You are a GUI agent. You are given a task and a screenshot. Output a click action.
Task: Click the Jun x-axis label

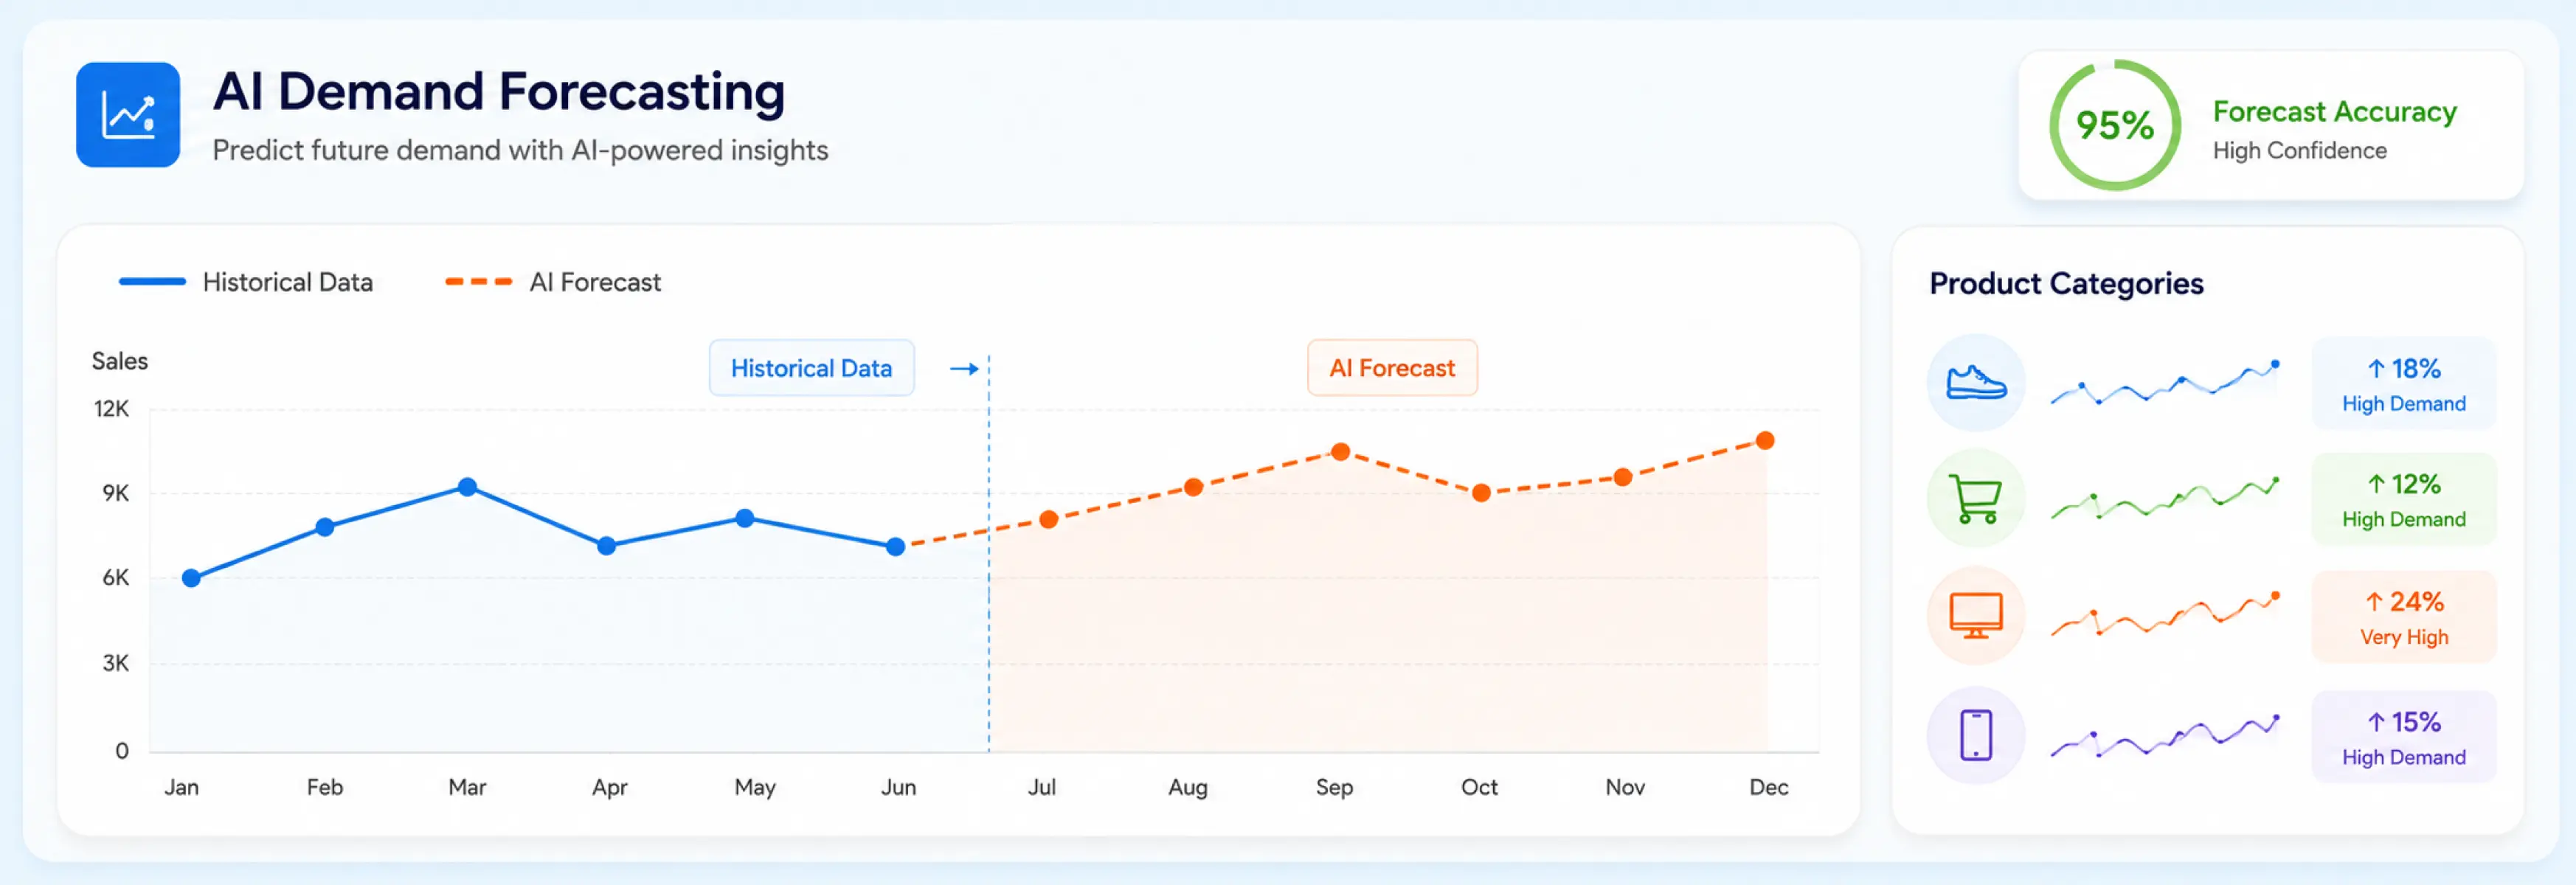coord(898,787)
